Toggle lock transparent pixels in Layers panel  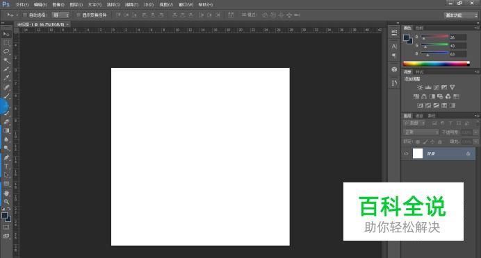(418, 141)
